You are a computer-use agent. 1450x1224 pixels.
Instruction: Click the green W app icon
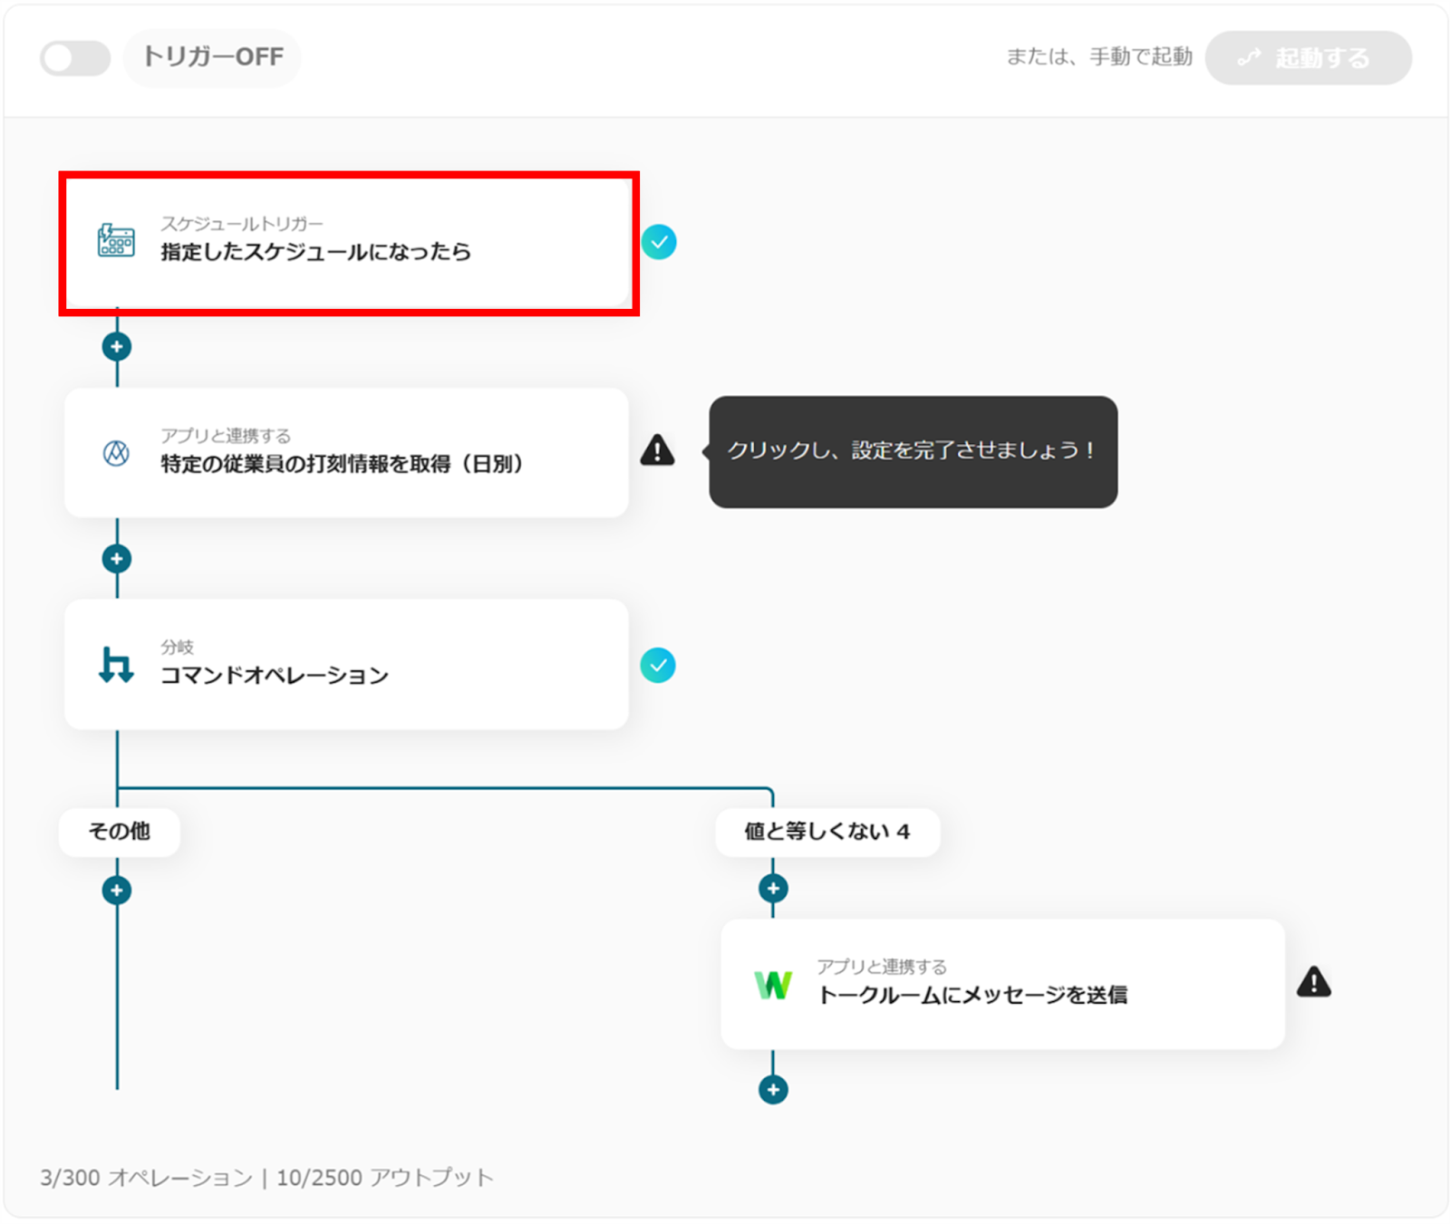coord(773,984)
